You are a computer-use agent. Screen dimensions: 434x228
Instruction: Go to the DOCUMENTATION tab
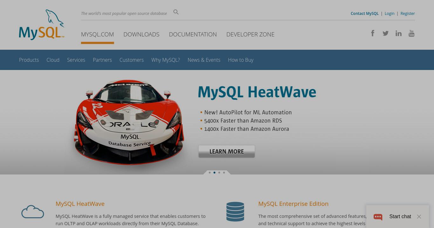[x=193, y=34]
